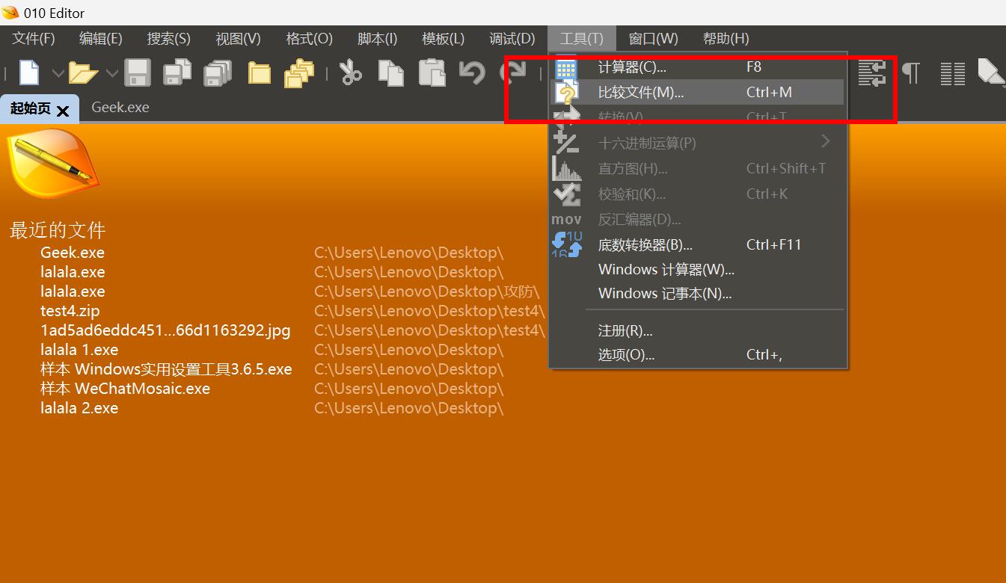The image size is (1006, 583).
Task: Click the single yellow folder Close icon
Action: tap(259, 73)
